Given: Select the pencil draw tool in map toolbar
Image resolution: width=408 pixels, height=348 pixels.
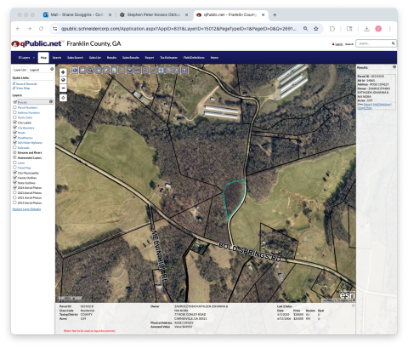Looking at the screenshot, I should click(x=153, y=70).
